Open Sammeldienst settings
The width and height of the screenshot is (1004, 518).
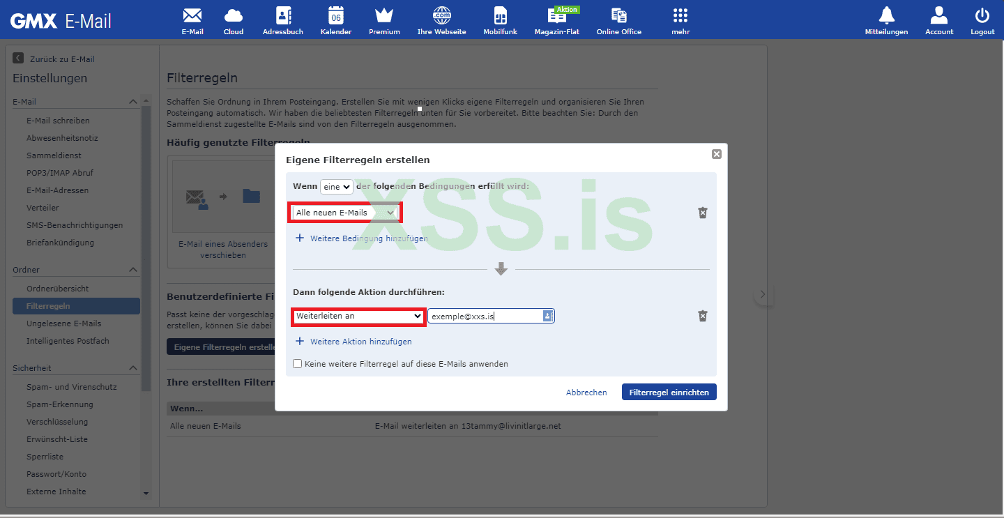(54, 155)
